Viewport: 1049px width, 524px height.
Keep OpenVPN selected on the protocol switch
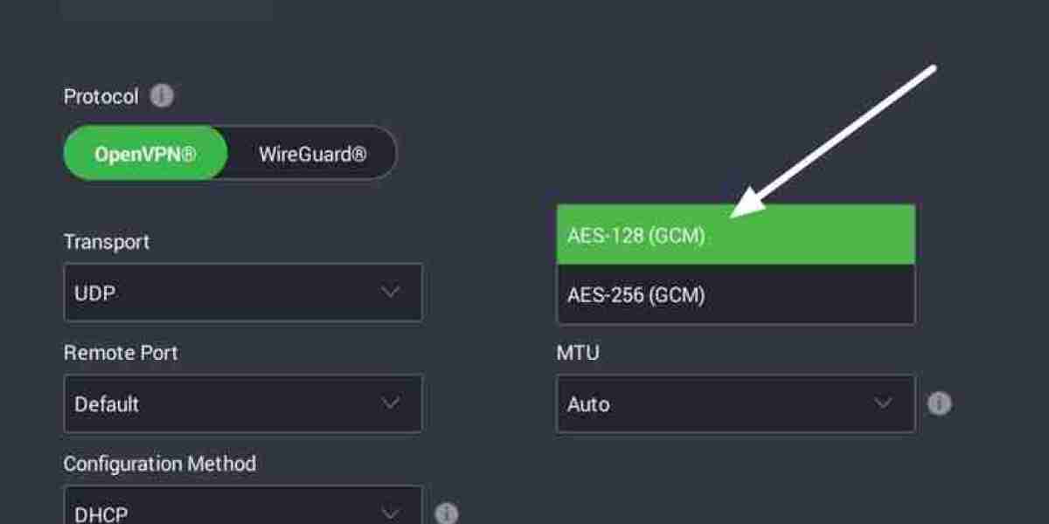click(x=144, y=153)
